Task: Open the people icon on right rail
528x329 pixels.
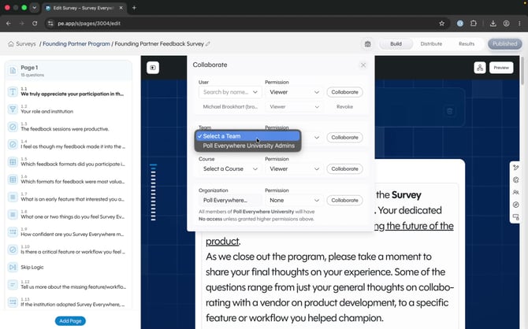Action: coord(516,192)
